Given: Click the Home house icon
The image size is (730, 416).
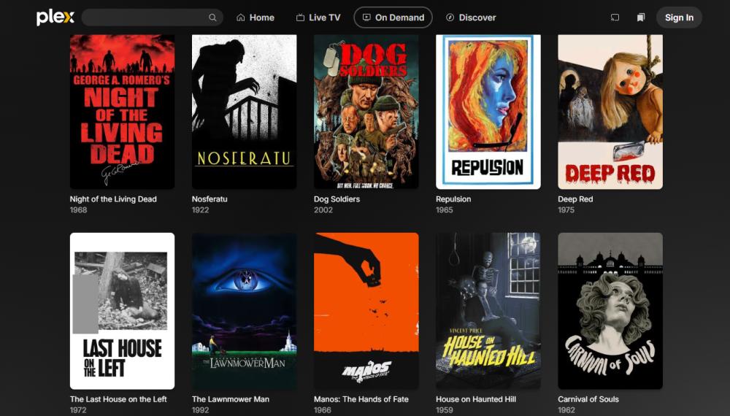Looking at the screenshot, I should tap(241, 18).
